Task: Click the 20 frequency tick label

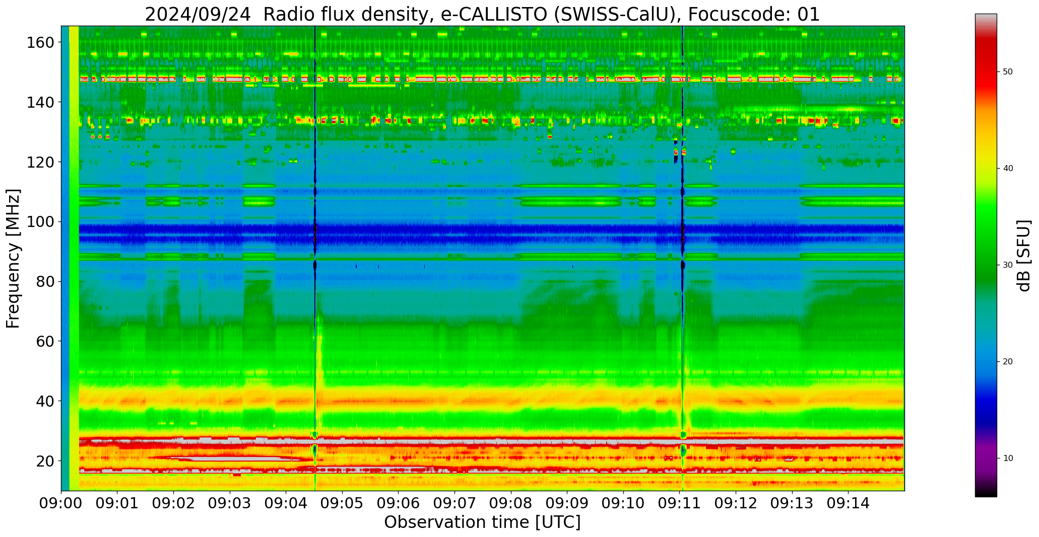Action: [44, 461]
